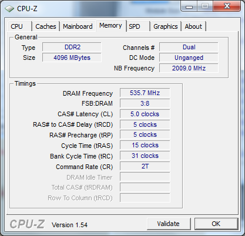Screen dimensions: 245x236
Task: Click the CPU-Z app icon in title bar
Action: [9, 9]
